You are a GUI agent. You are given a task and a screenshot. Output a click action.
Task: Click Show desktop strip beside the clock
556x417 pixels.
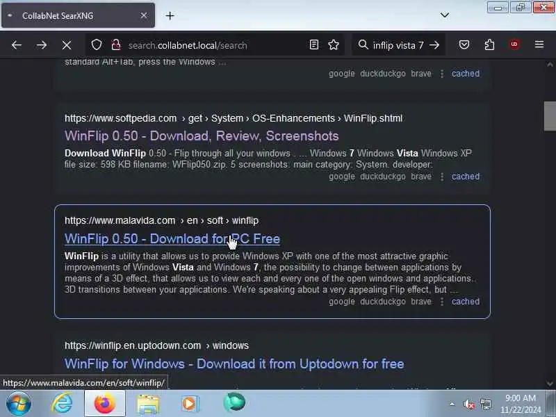[550, 404]
